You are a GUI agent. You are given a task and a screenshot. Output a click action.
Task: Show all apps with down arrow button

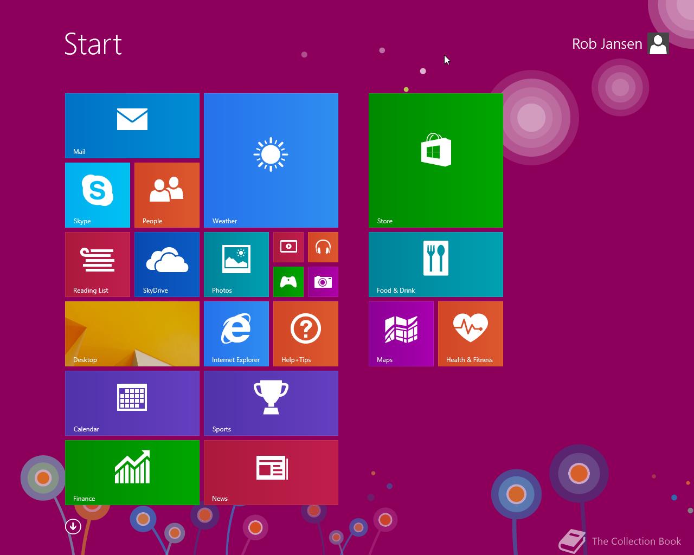[73, 526]
